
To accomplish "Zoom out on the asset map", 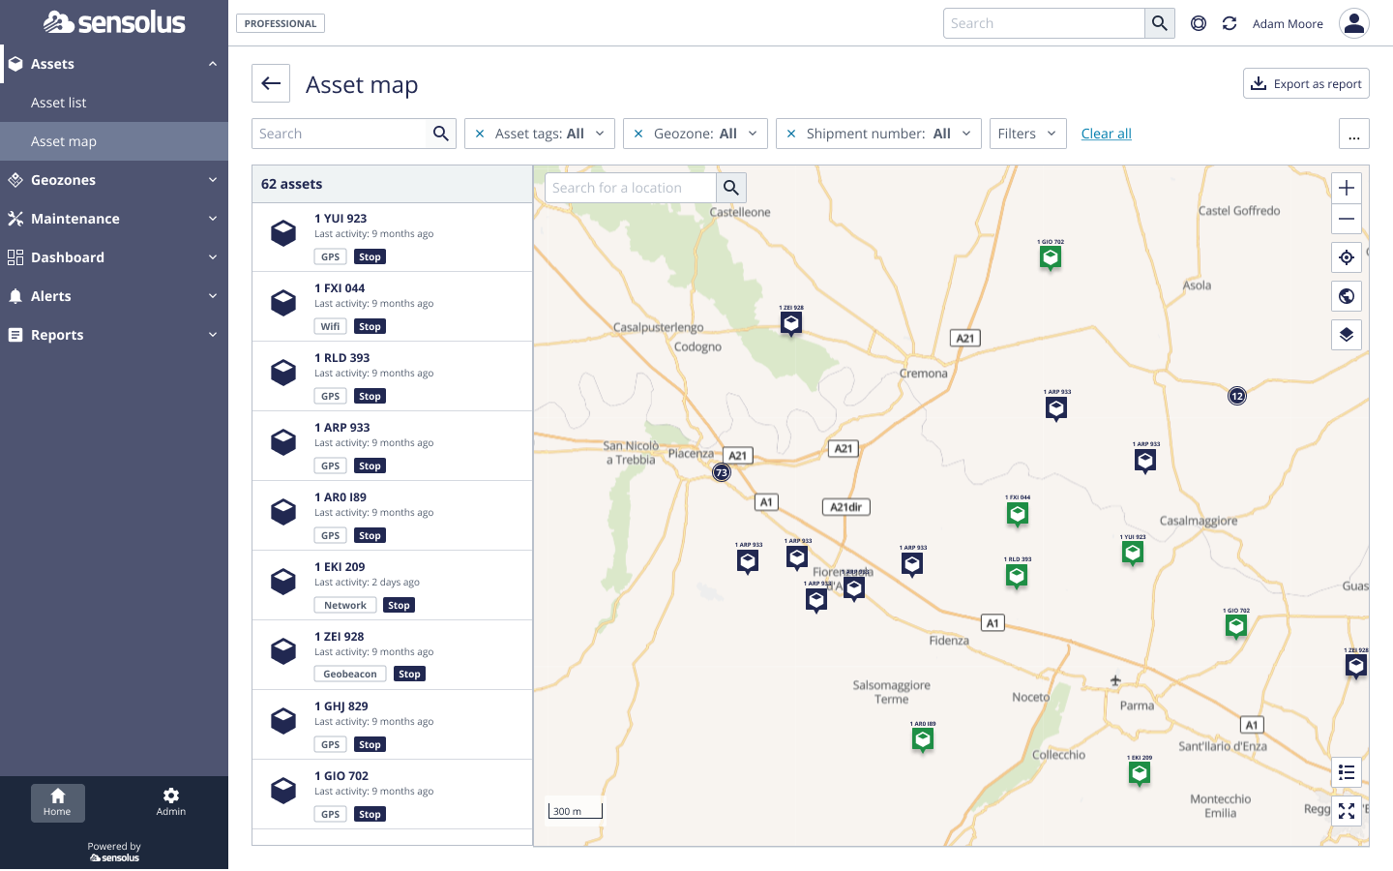I will (x=1346, y=219).
